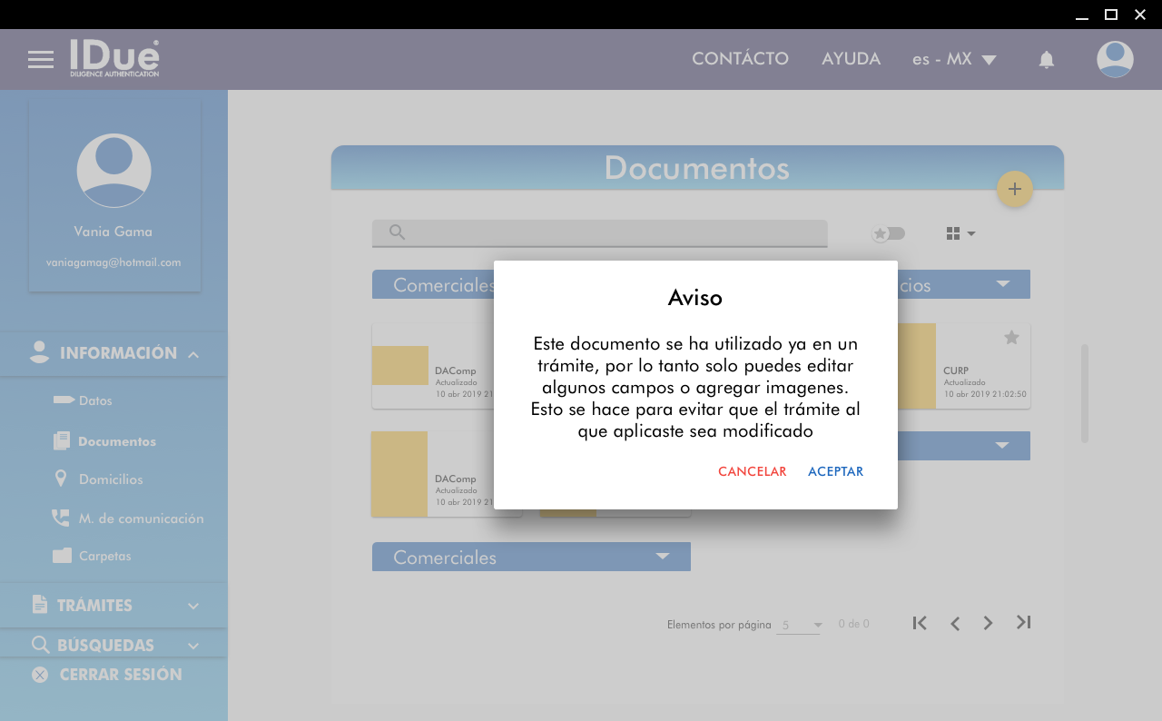The image size is (1162, 721).
Task: Click the notifications bell icon
Action: (x=1047, y=60)
